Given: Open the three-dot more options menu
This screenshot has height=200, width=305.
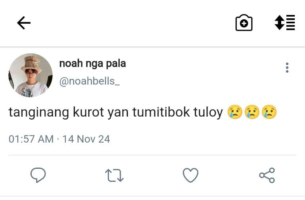Looking at the screenshot, I should click(287, 68).
